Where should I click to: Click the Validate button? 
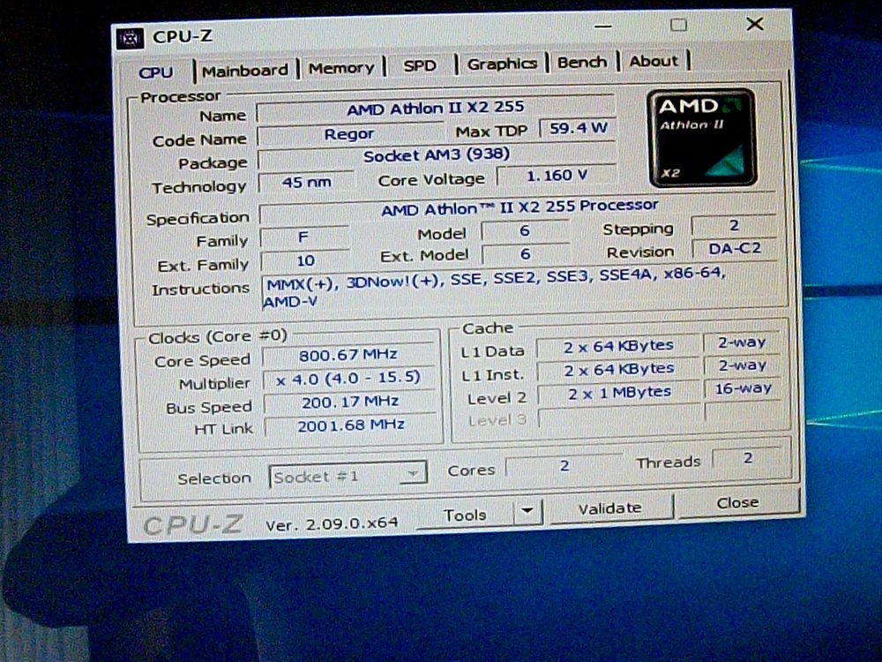610,508
